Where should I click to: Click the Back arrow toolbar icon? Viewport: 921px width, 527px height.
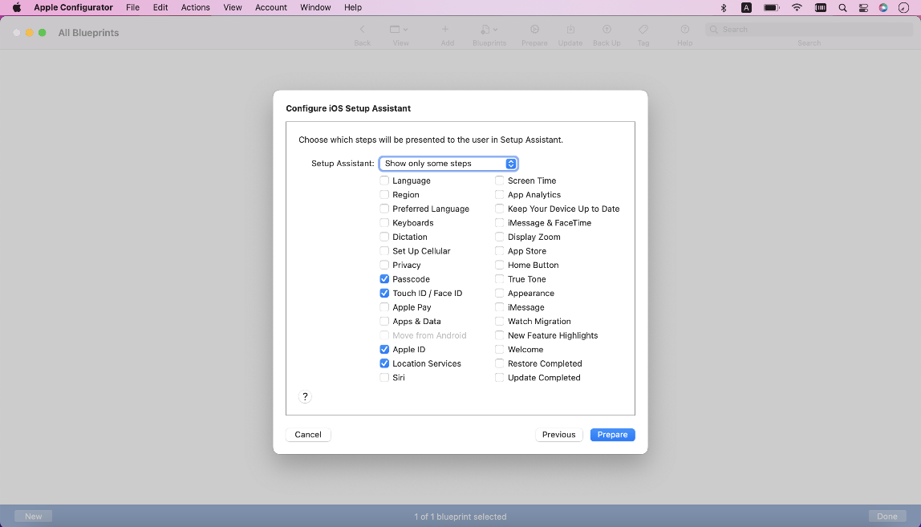pos(362,30)
